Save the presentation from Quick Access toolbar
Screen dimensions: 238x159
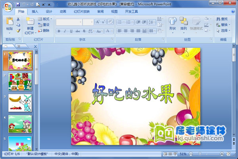[18, 4]
